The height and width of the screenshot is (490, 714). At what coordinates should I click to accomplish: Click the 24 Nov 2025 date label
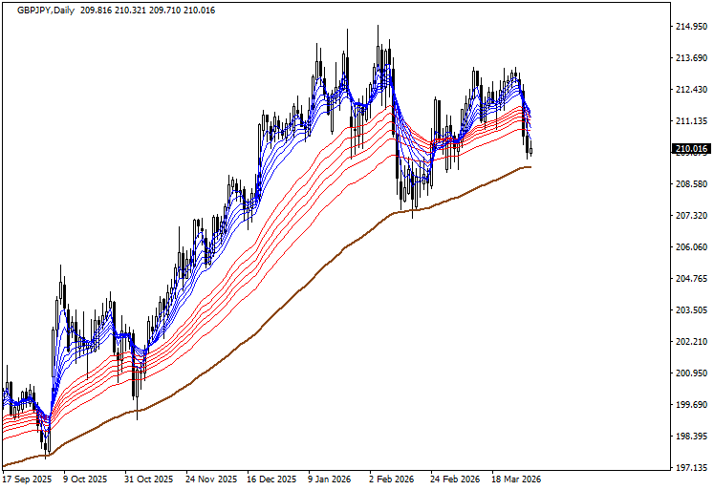(211, 479)
